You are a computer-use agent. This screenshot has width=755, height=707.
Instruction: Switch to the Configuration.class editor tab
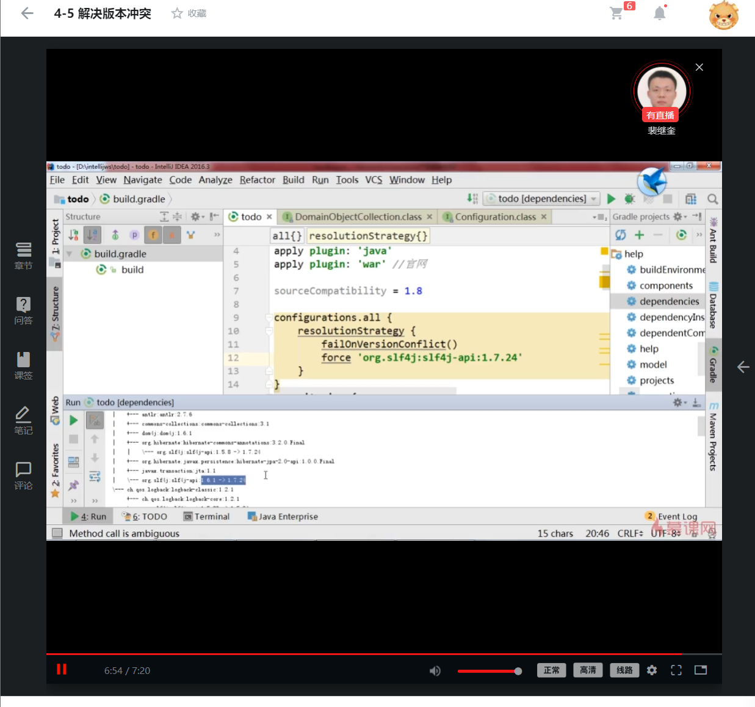pyautogui.click(x=494, y=217)
